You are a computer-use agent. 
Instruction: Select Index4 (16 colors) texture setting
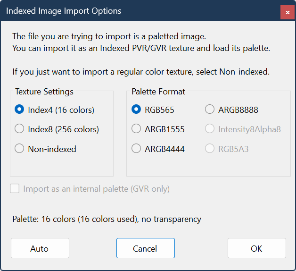click(x=19, y=110)
